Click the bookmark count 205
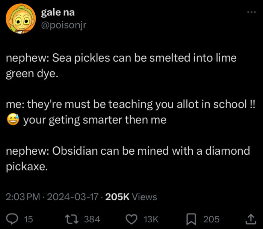This screenshot has height=229, width=263. 212,219
